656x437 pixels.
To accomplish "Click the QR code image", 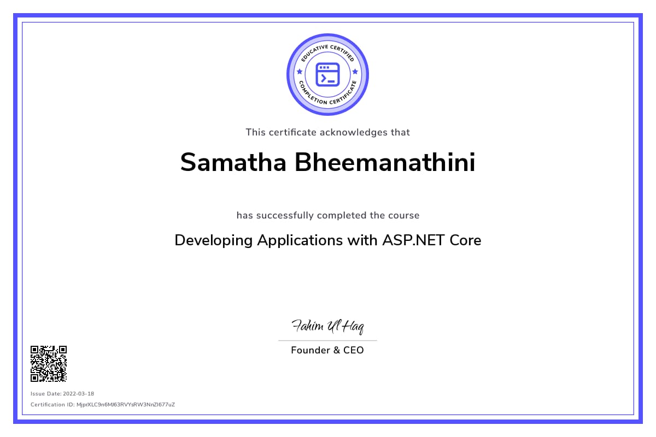I will click(x=49, y=363).
